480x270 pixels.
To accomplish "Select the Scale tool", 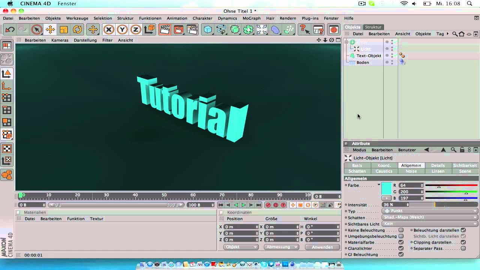I will coord(64,30).
